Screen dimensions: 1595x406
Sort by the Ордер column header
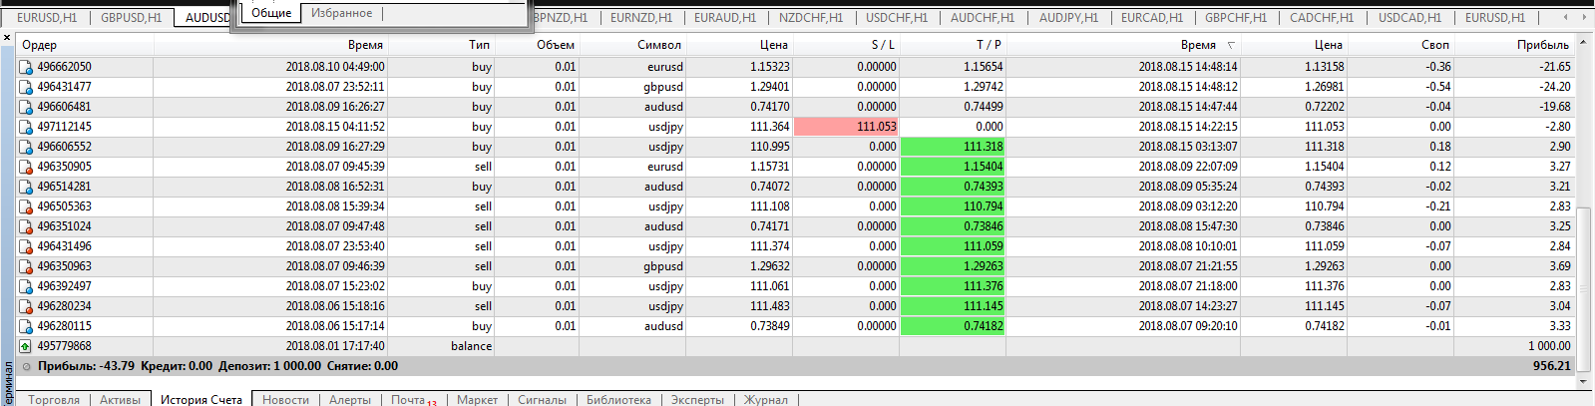(x=85, y=45)
